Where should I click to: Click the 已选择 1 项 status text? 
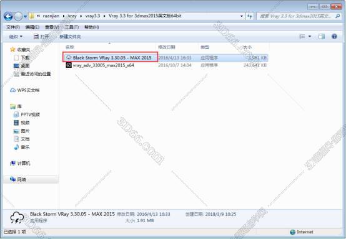pos(15,232)
